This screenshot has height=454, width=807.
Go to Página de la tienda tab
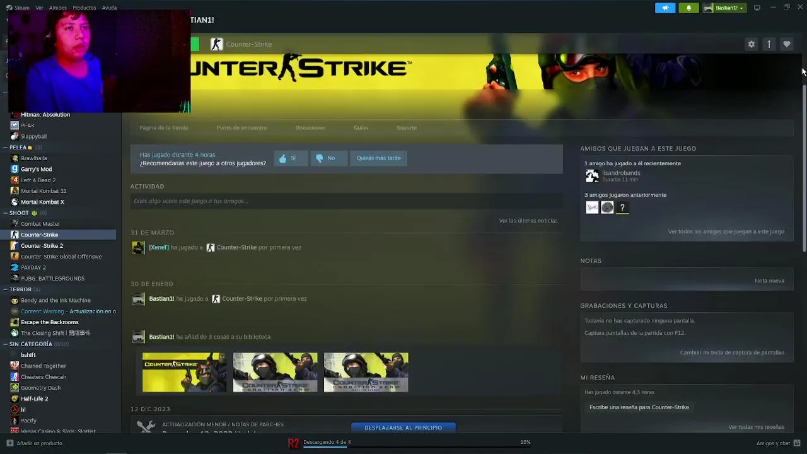click(163, 128)
